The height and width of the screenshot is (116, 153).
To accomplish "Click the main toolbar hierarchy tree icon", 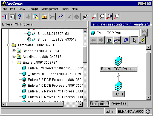I will (x=85, y=16).
